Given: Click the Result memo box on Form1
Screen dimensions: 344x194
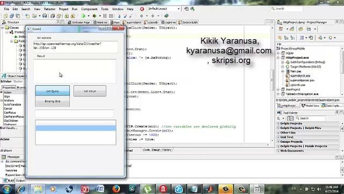Looking at the screenshot, I should (75, 71).
